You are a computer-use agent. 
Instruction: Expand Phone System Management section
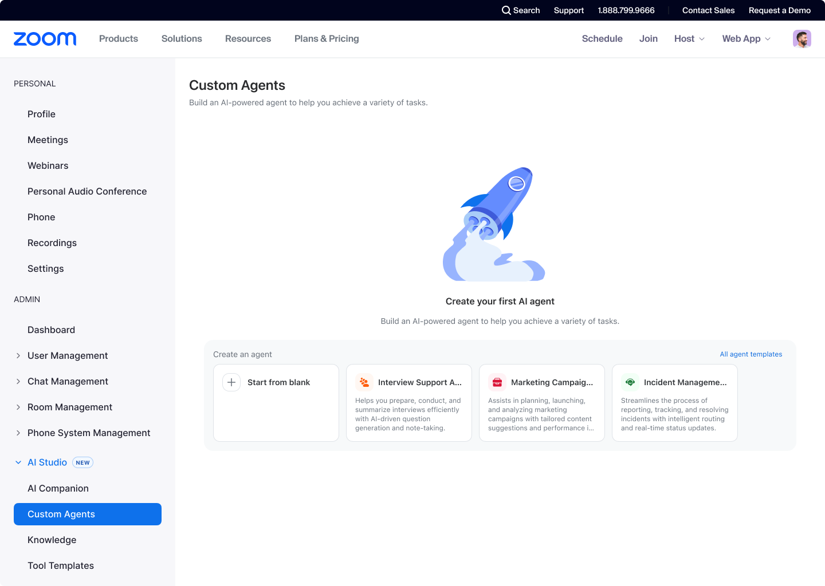click(18, 433)
